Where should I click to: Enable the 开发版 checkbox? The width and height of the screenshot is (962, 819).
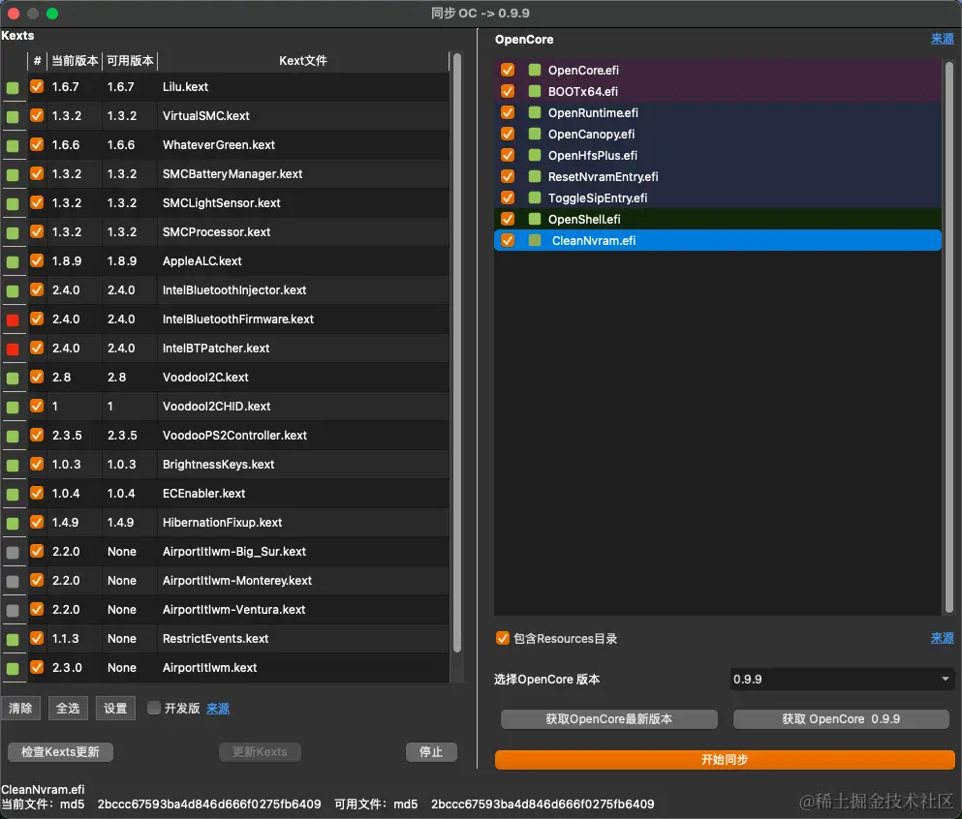point(154,708)
